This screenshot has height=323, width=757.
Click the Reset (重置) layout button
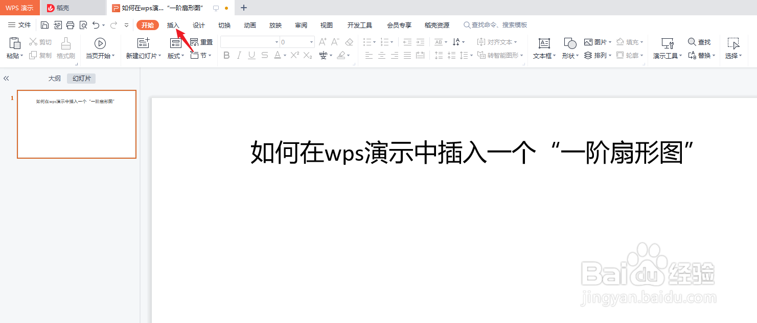(x=201, y=42)
